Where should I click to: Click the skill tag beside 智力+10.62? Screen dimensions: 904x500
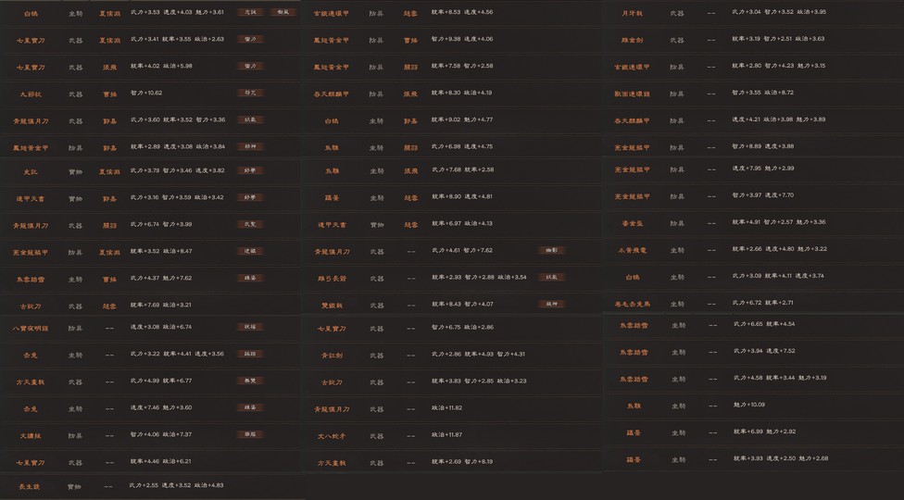251,93
